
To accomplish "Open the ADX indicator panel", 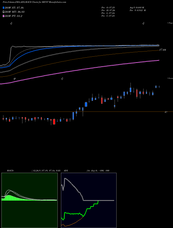I will (x=89, y=200).
